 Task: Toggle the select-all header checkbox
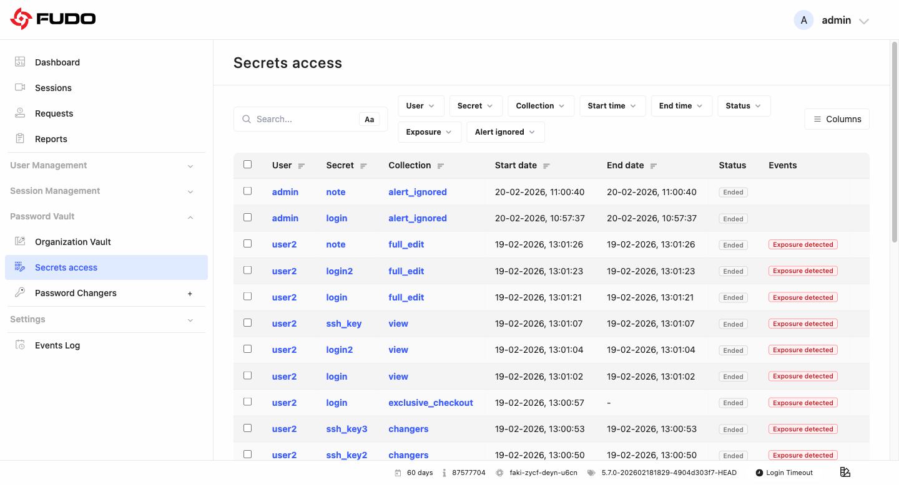(247, 165)
